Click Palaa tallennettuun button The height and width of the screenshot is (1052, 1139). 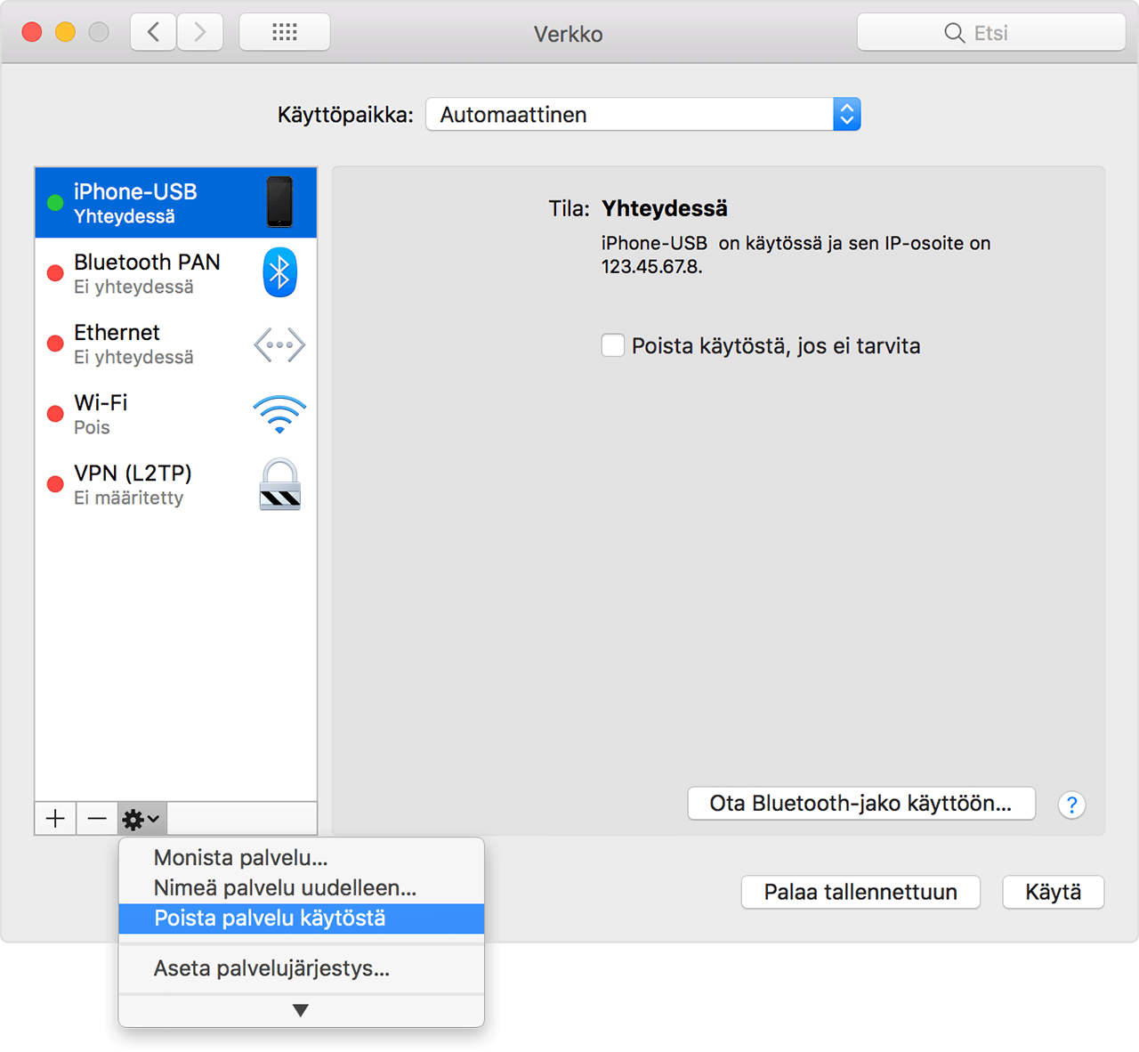point(860,892)
